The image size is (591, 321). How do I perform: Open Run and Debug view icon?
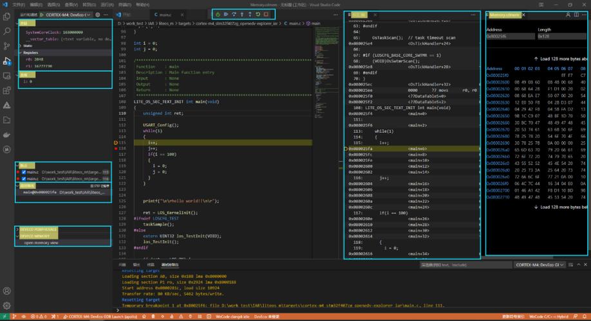click(x=7, y=61)
